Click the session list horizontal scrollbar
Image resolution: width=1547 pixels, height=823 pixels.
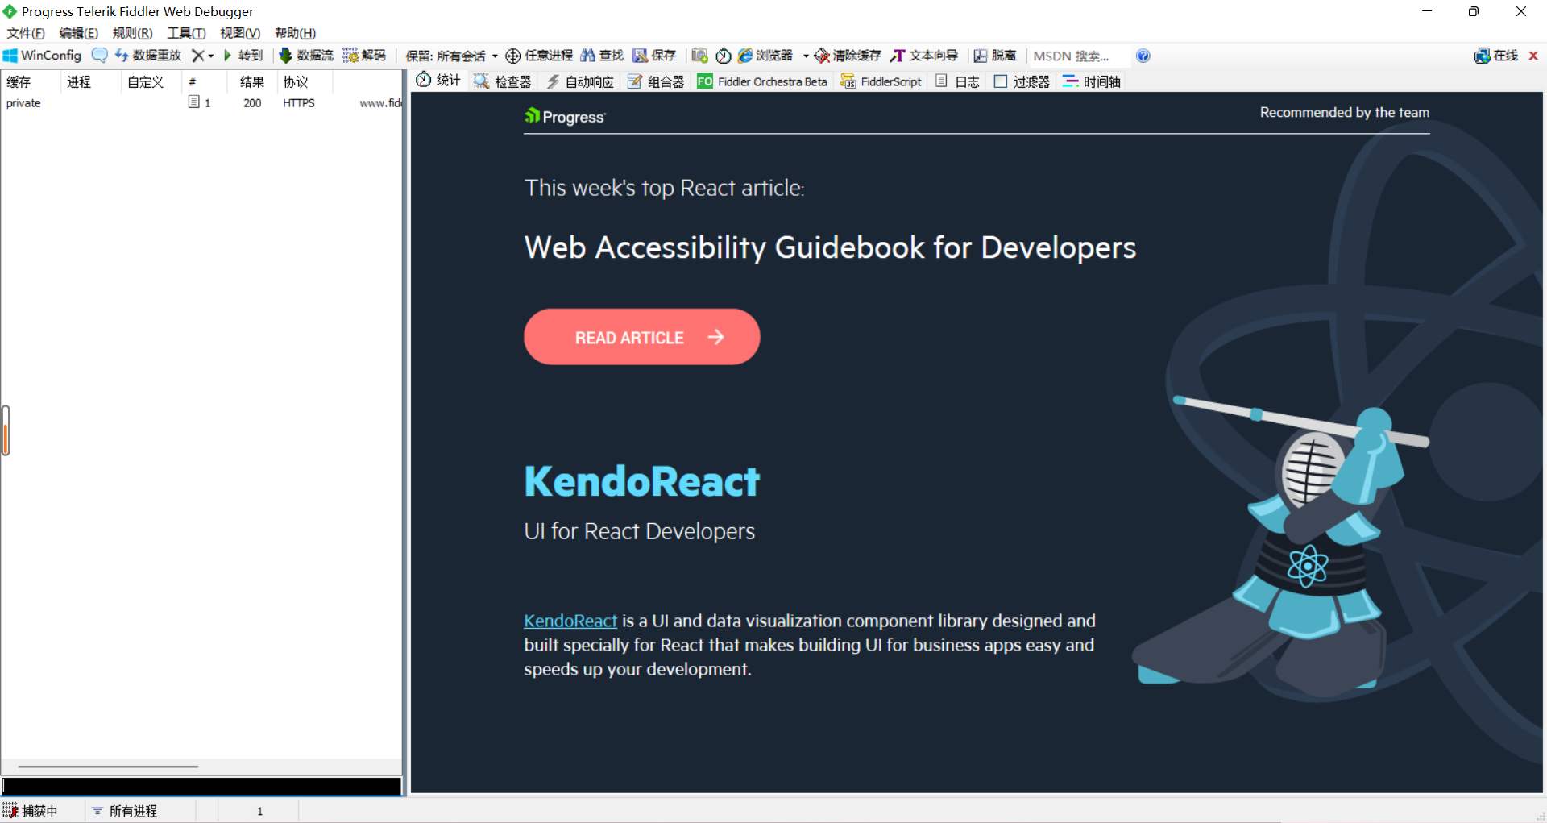pyautogui.click(x=108, y=767)
